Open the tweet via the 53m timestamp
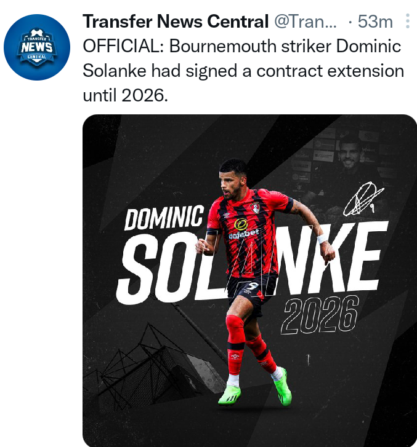The image size is (417, 447). coord(375,22)
